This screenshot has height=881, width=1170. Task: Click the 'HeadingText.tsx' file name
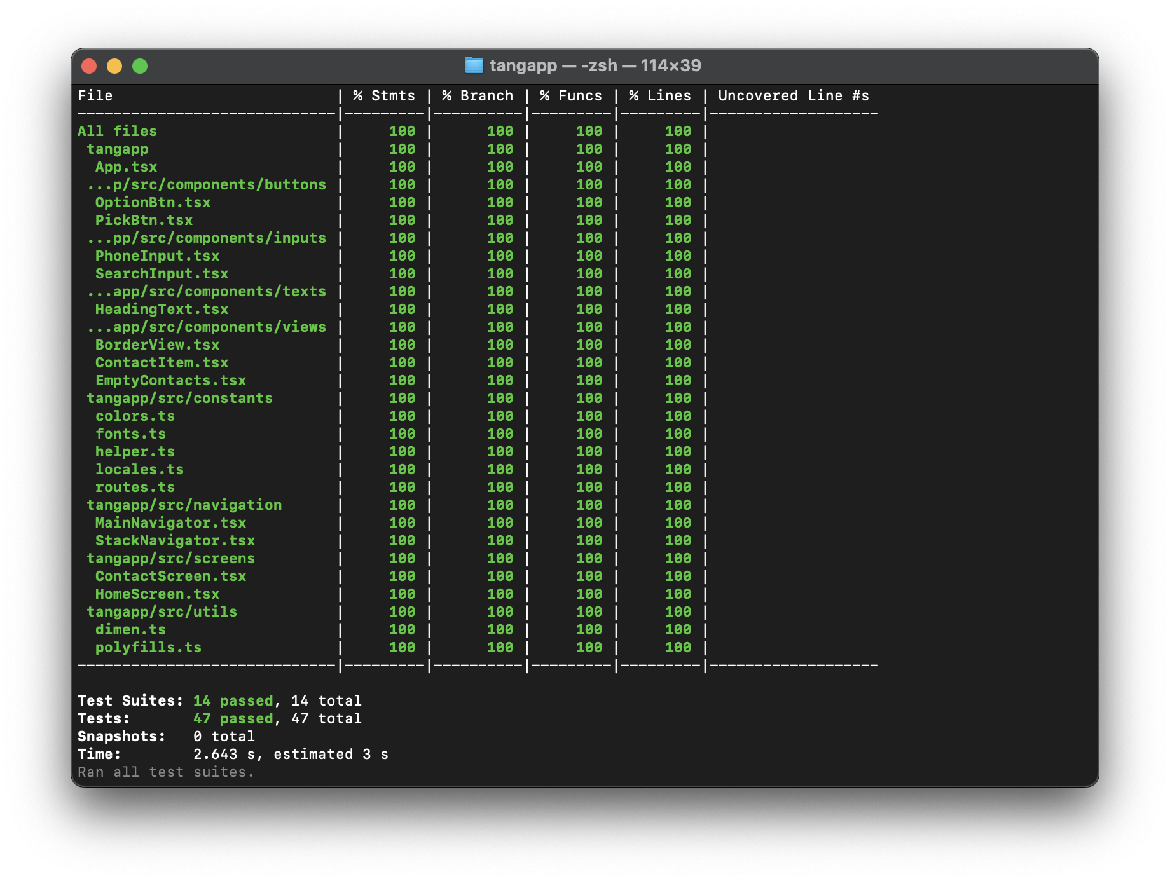point(162,310)
